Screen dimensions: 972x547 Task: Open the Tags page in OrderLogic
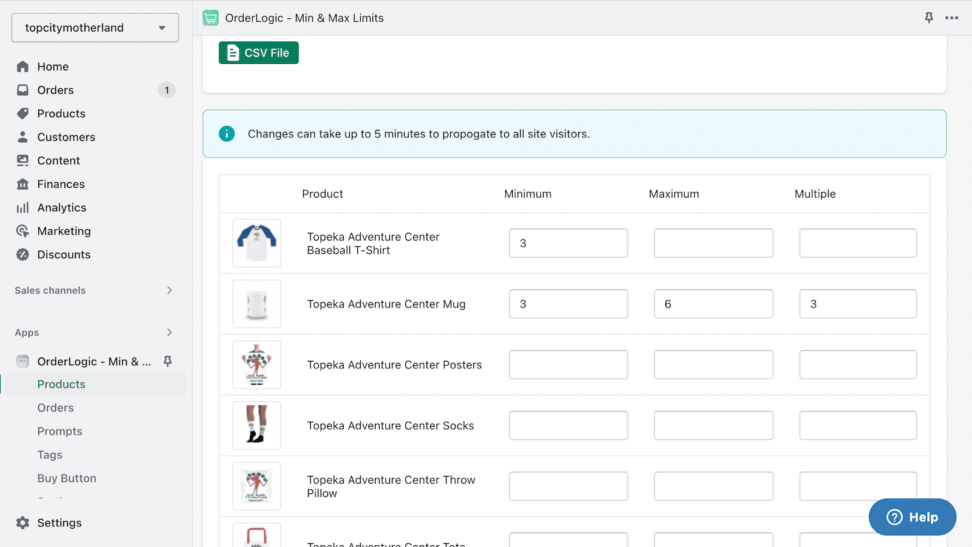[x=49, y=454]
